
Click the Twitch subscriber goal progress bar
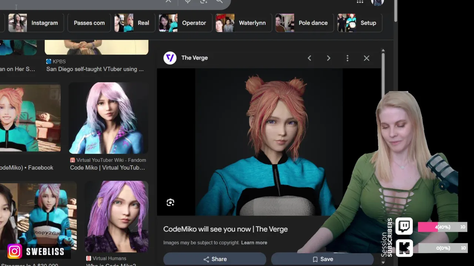[443, 227]
